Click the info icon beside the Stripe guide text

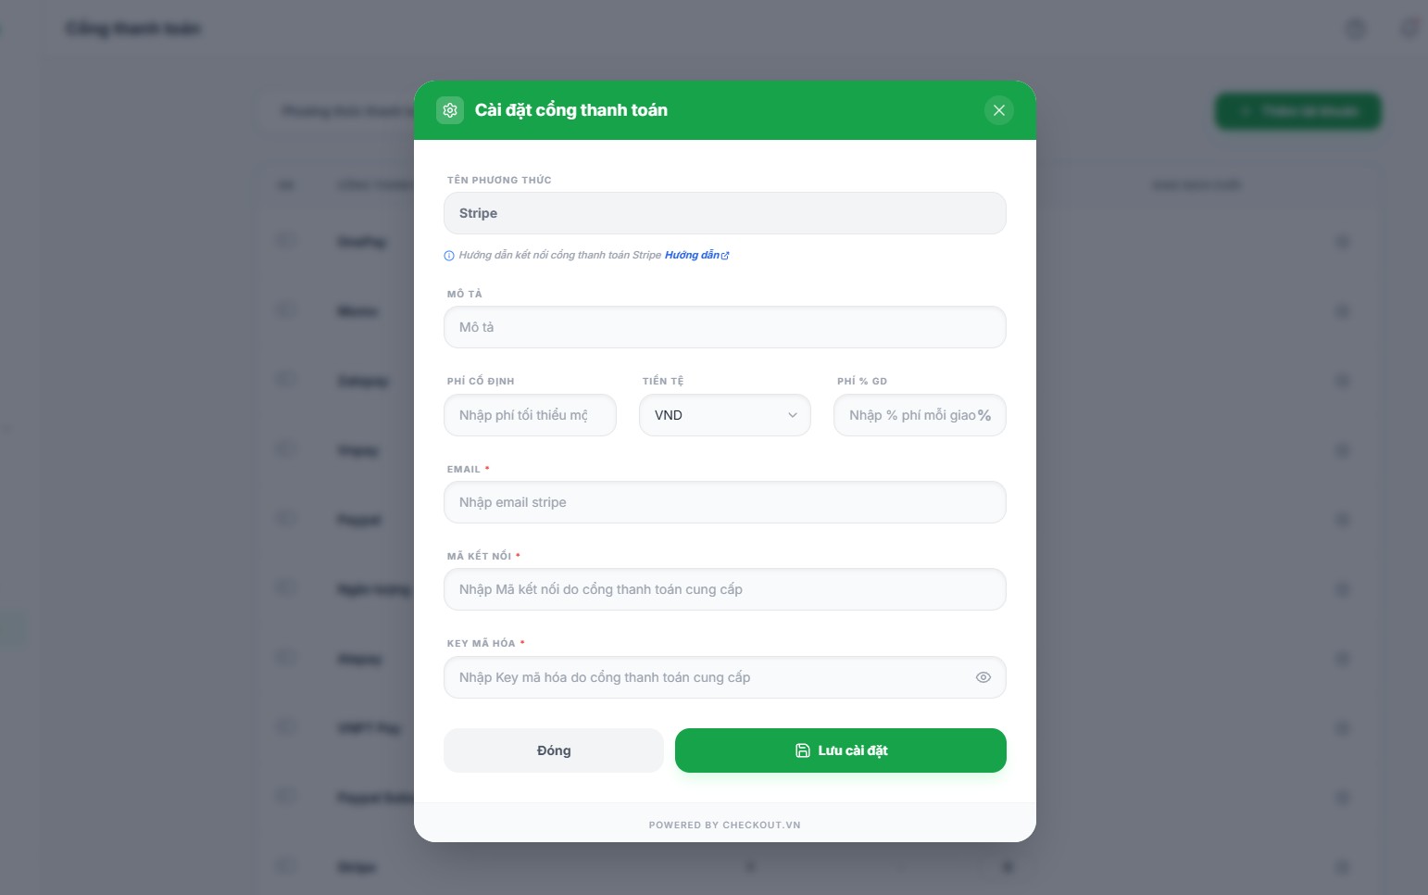[x=449, y=256]
